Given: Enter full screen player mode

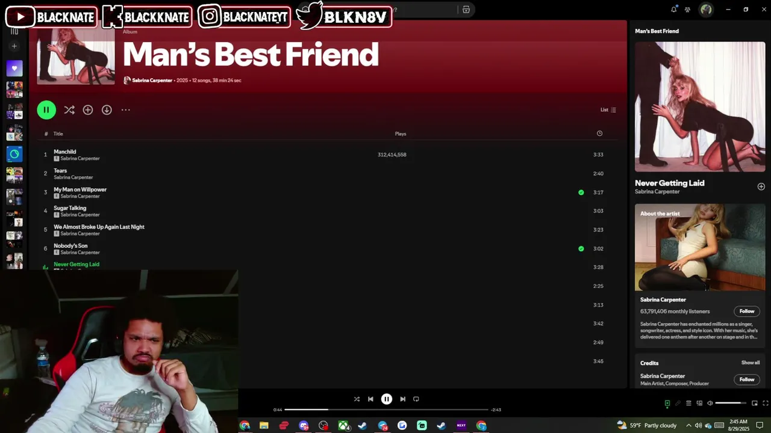Looking at the screenshot, I should 766,404.
